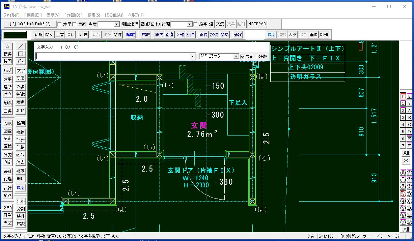Choose the 移動 move tool

21,179
